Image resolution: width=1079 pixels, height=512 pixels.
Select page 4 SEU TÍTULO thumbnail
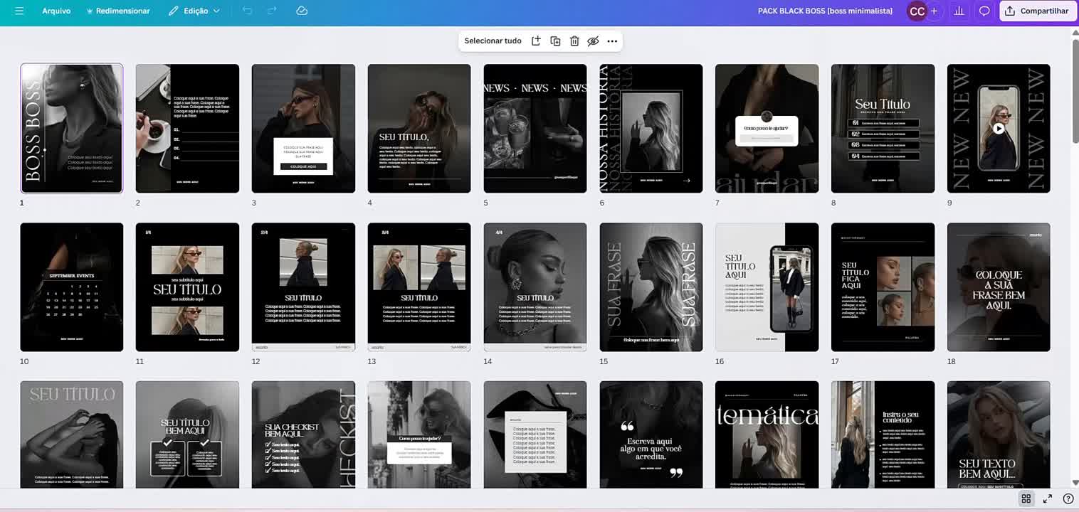[419, 128]
